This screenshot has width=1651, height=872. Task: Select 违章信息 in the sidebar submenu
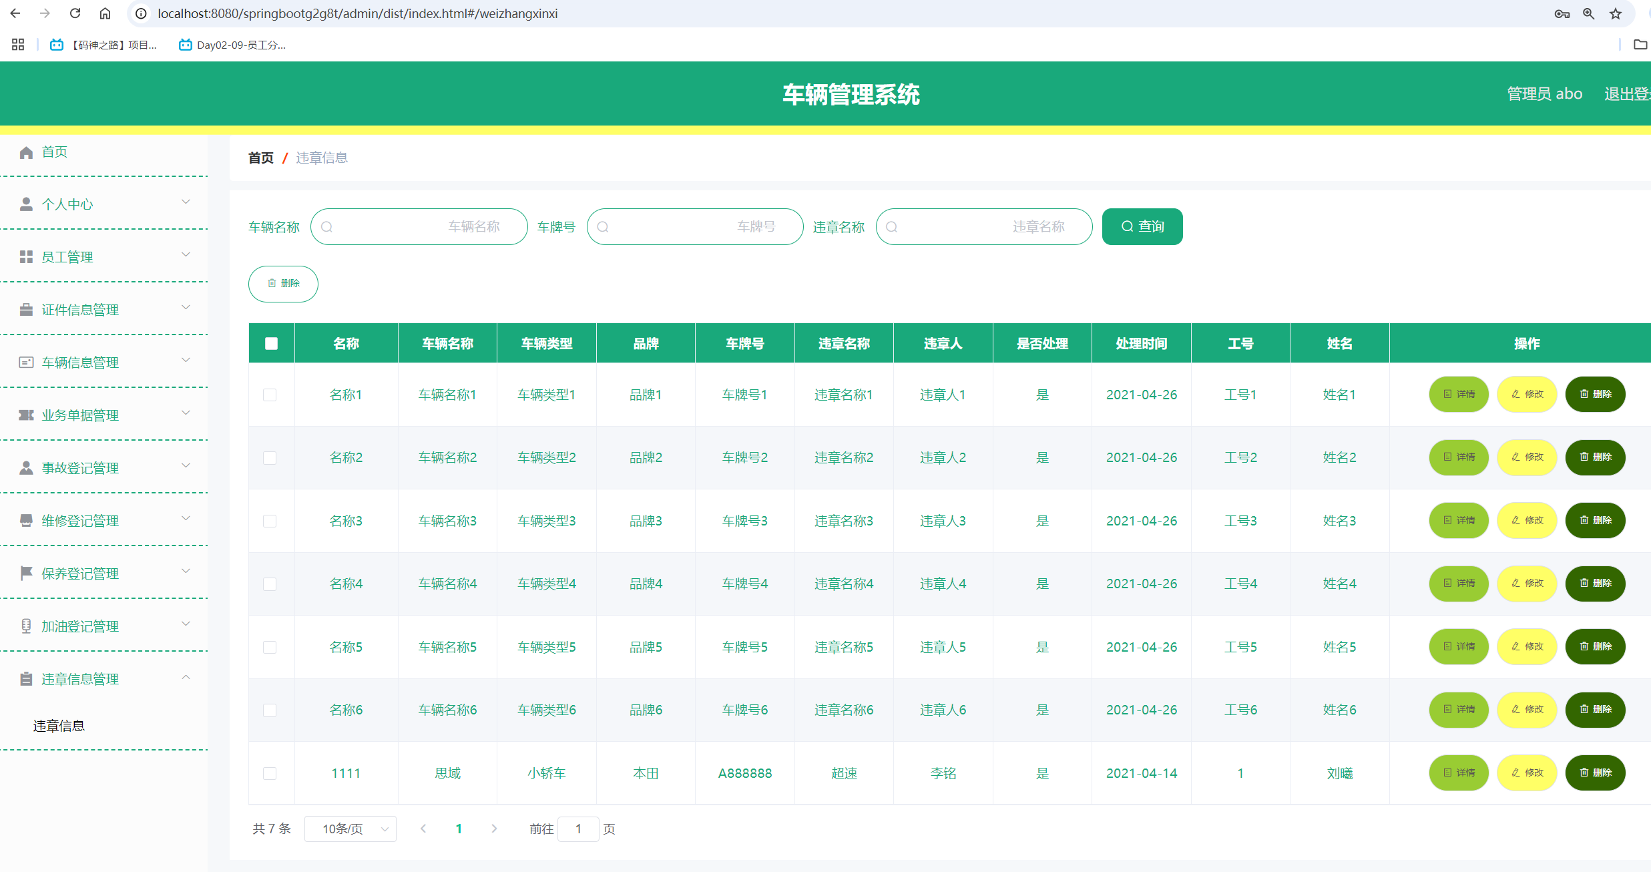(59, 725)
